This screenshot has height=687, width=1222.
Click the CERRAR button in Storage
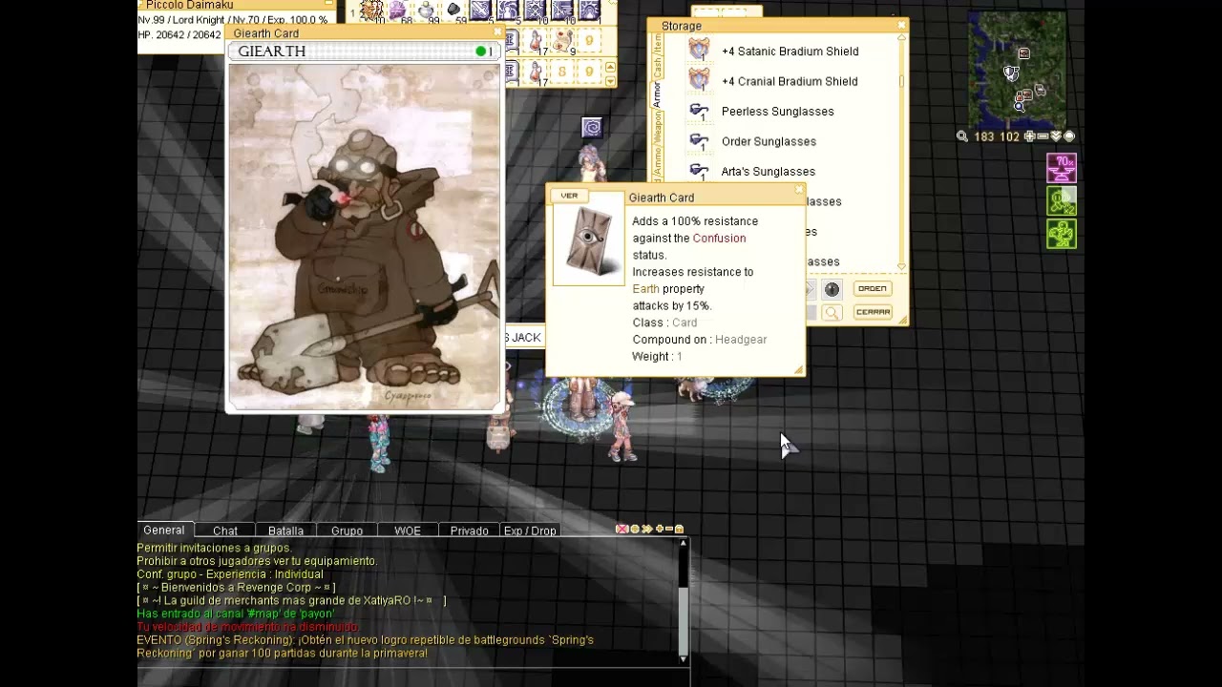[x=873, y=312]
